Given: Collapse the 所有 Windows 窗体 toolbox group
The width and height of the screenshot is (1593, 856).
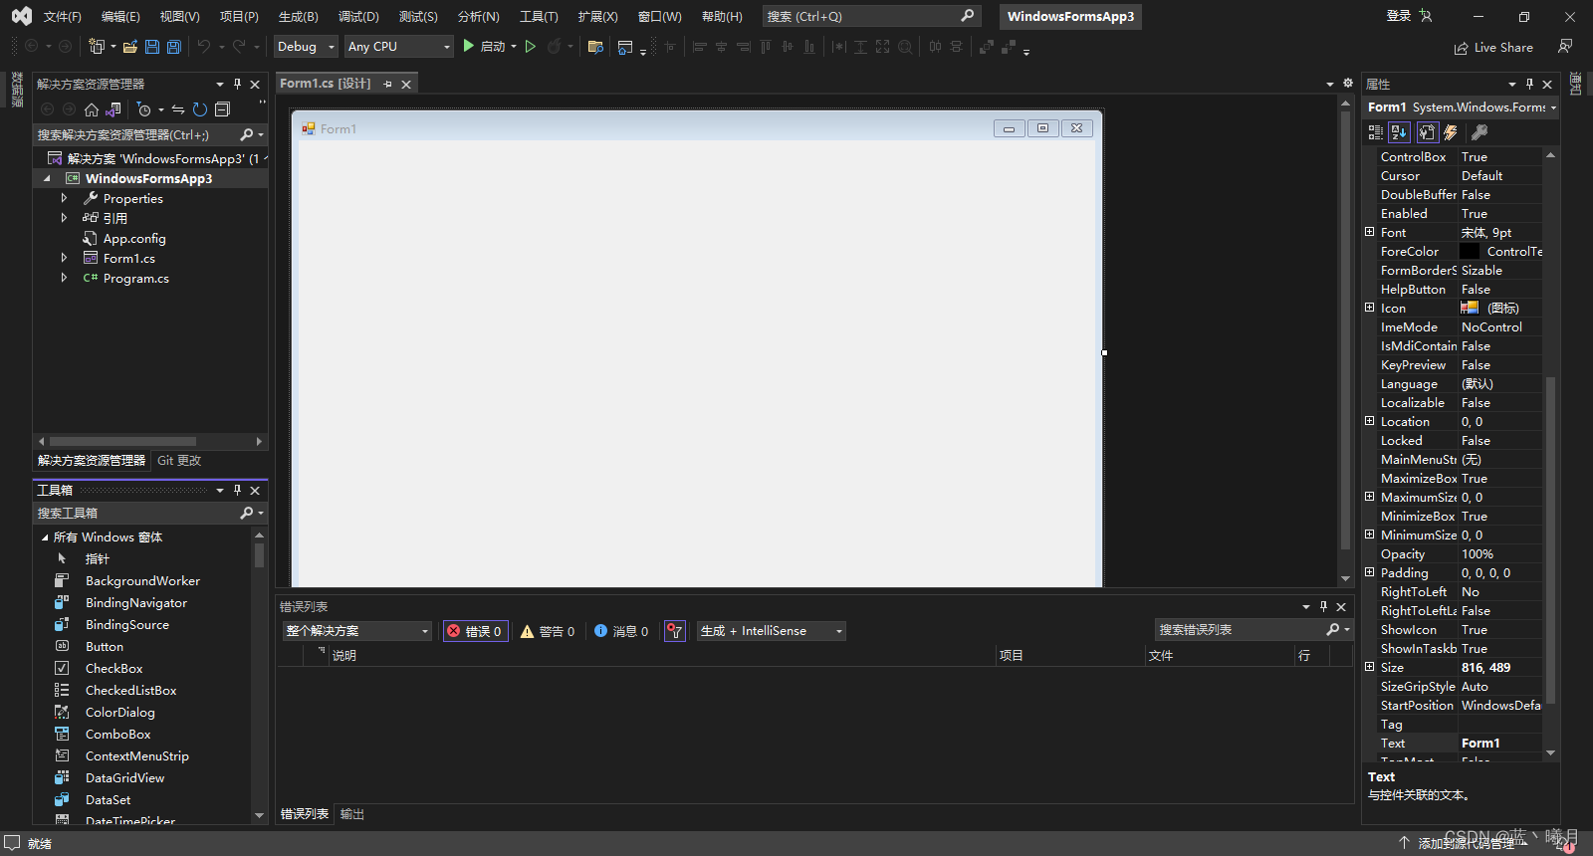Looking at the screenshot, I should pos(45,537).
